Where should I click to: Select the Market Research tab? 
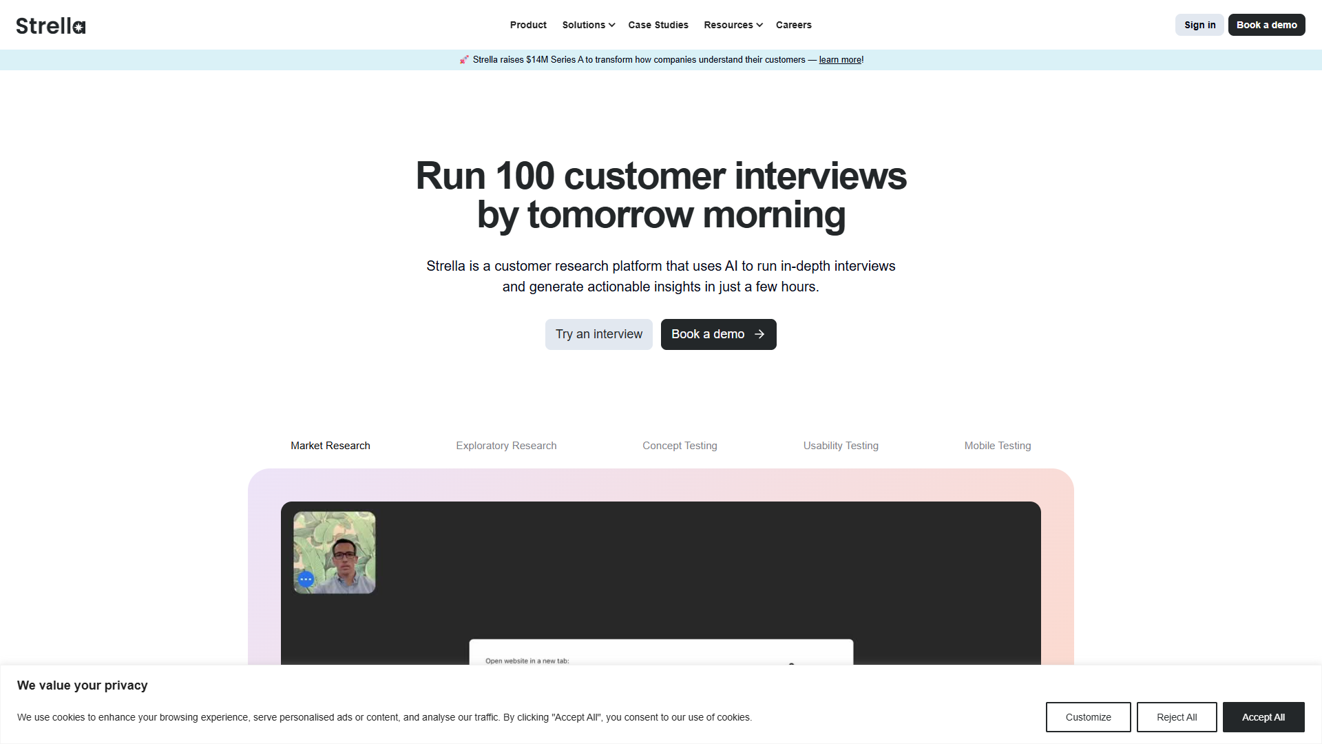330,446
